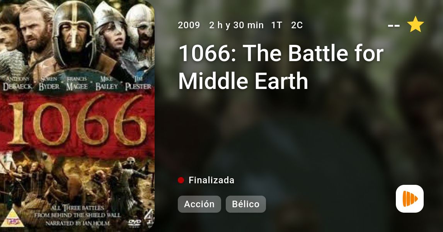Click the 2009 release year
This screenshot has height=232, width=443.
pyautogui.click(x=189, y=25)
